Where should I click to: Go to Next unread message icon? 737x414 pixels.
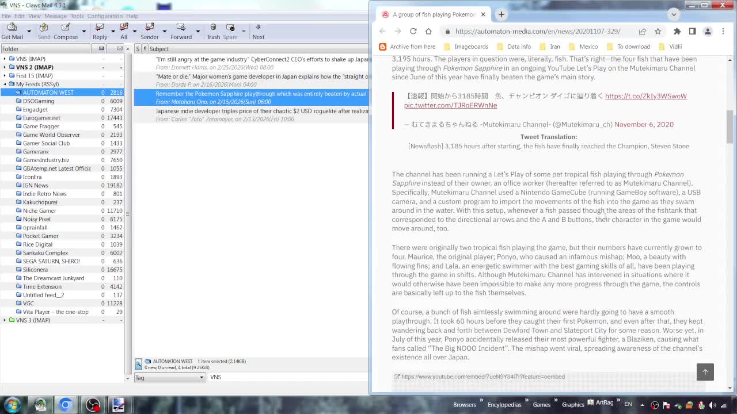click(x=258, y=30)
